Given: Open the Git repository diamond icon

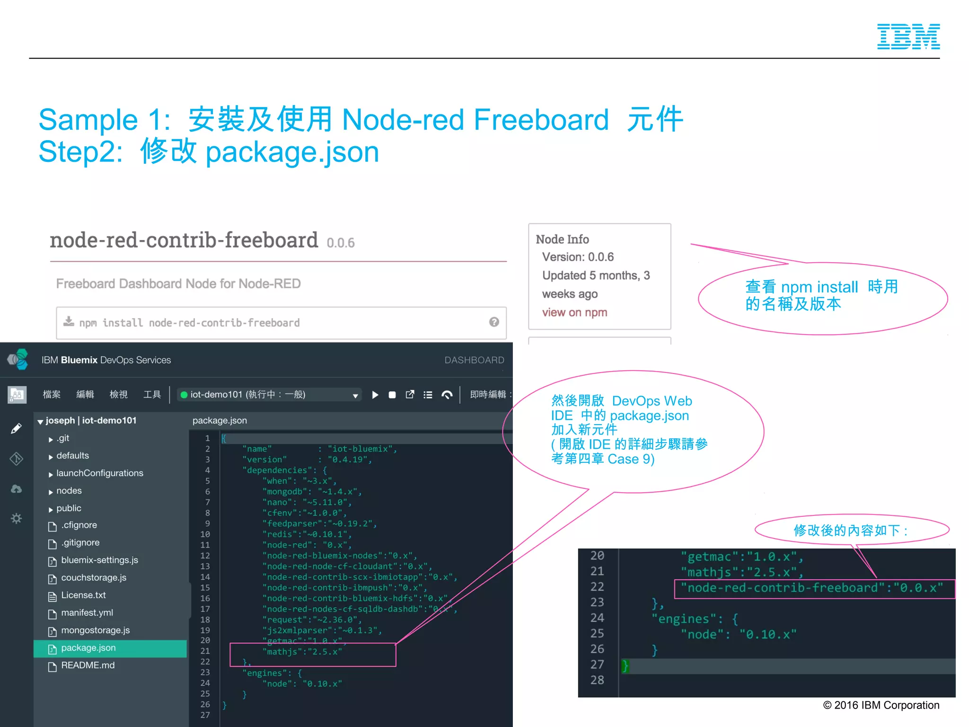Looking at the screenshot, I should pos(16,459).
